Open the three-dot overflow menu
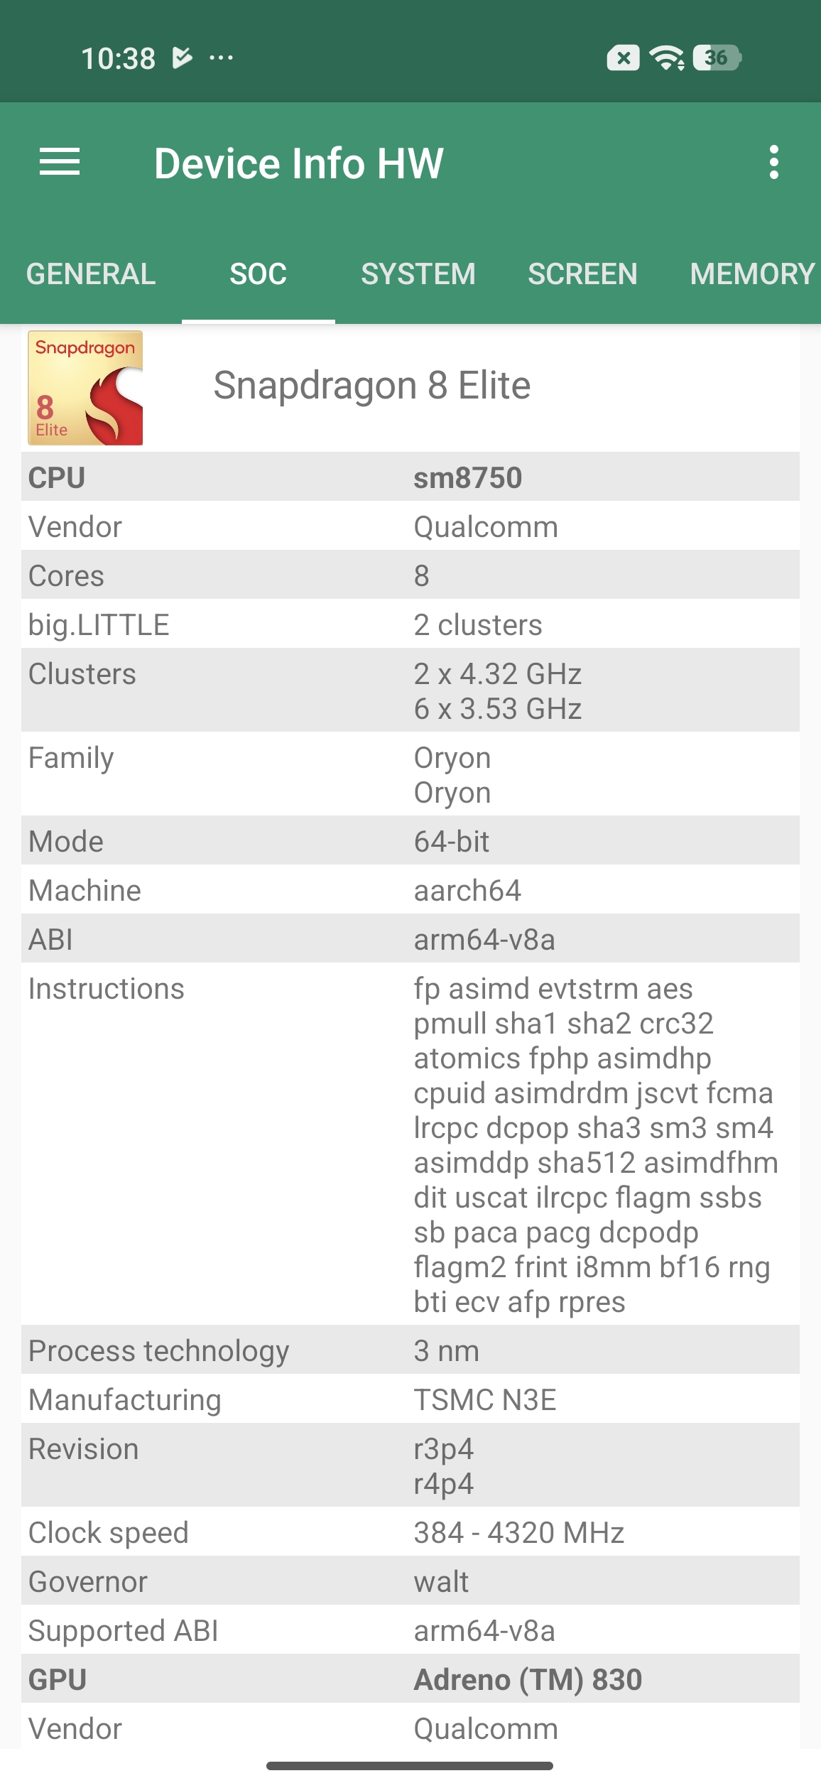This screenshot has width=821, height=1783. tap(773, 163)
